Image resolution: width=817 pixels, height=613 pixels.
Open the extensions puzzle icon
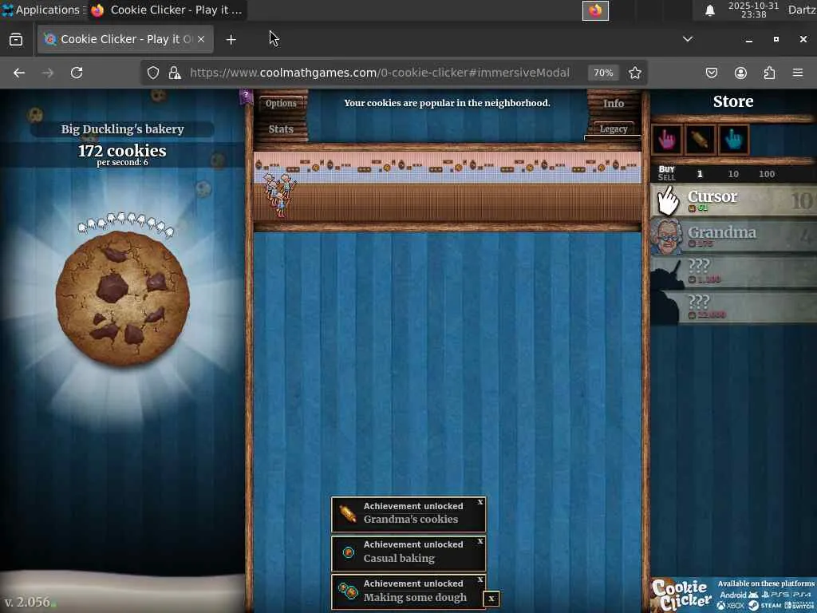[x=769, y=73]
